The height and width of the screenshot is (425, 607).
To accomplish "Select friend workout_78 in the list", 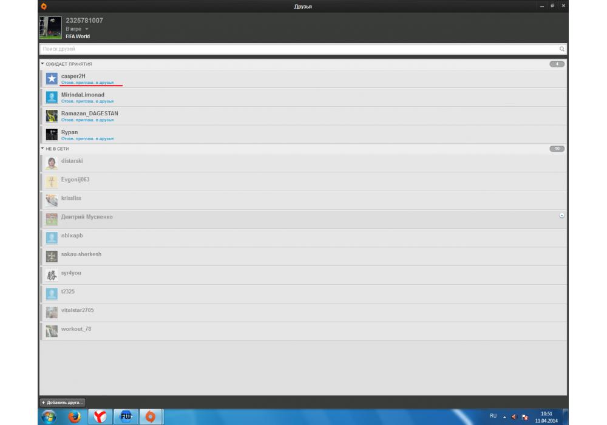I will pyautogui.click(x=76, y=329).
